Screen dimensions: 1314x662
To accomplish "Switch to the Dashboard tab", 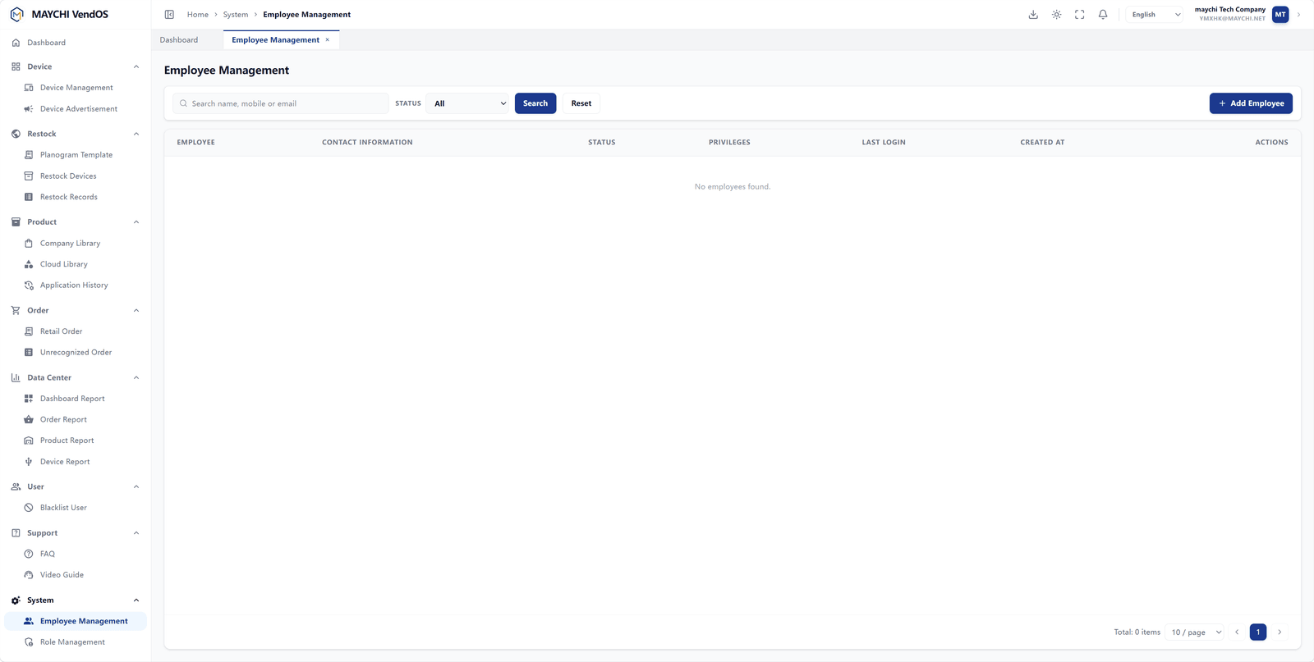I will (x=179, y=40).
